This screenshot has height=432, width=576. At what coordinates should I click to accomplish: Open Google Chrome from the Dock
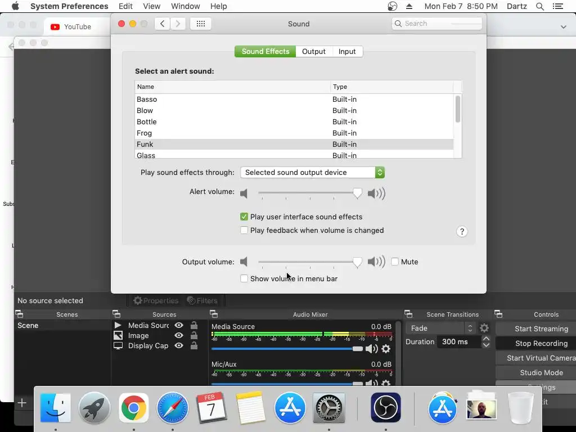134,408
